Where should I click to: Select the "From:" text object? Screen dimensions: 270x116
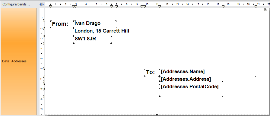click(x=60, y=24)
